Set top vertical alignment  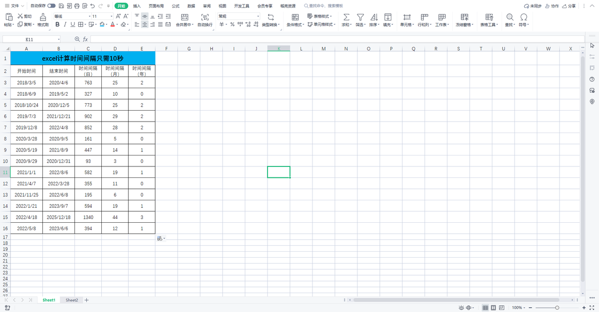click(137, 16)
